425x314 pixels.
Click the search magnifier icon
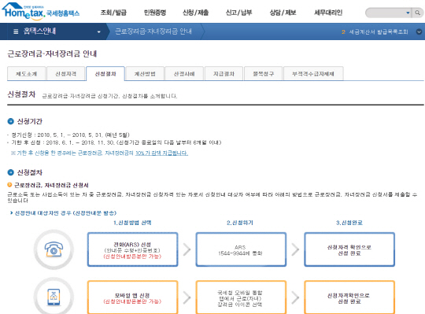click(418, 13)
